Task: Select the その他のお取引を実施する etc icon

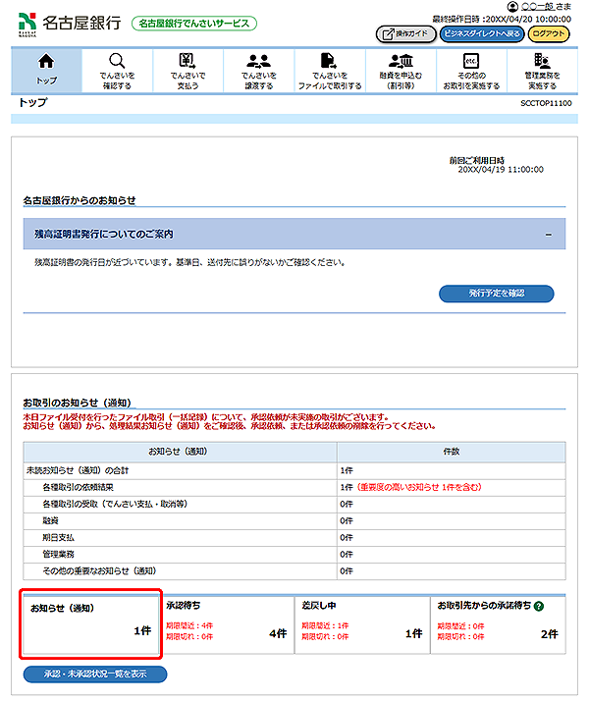Action: tap(470, 62)
